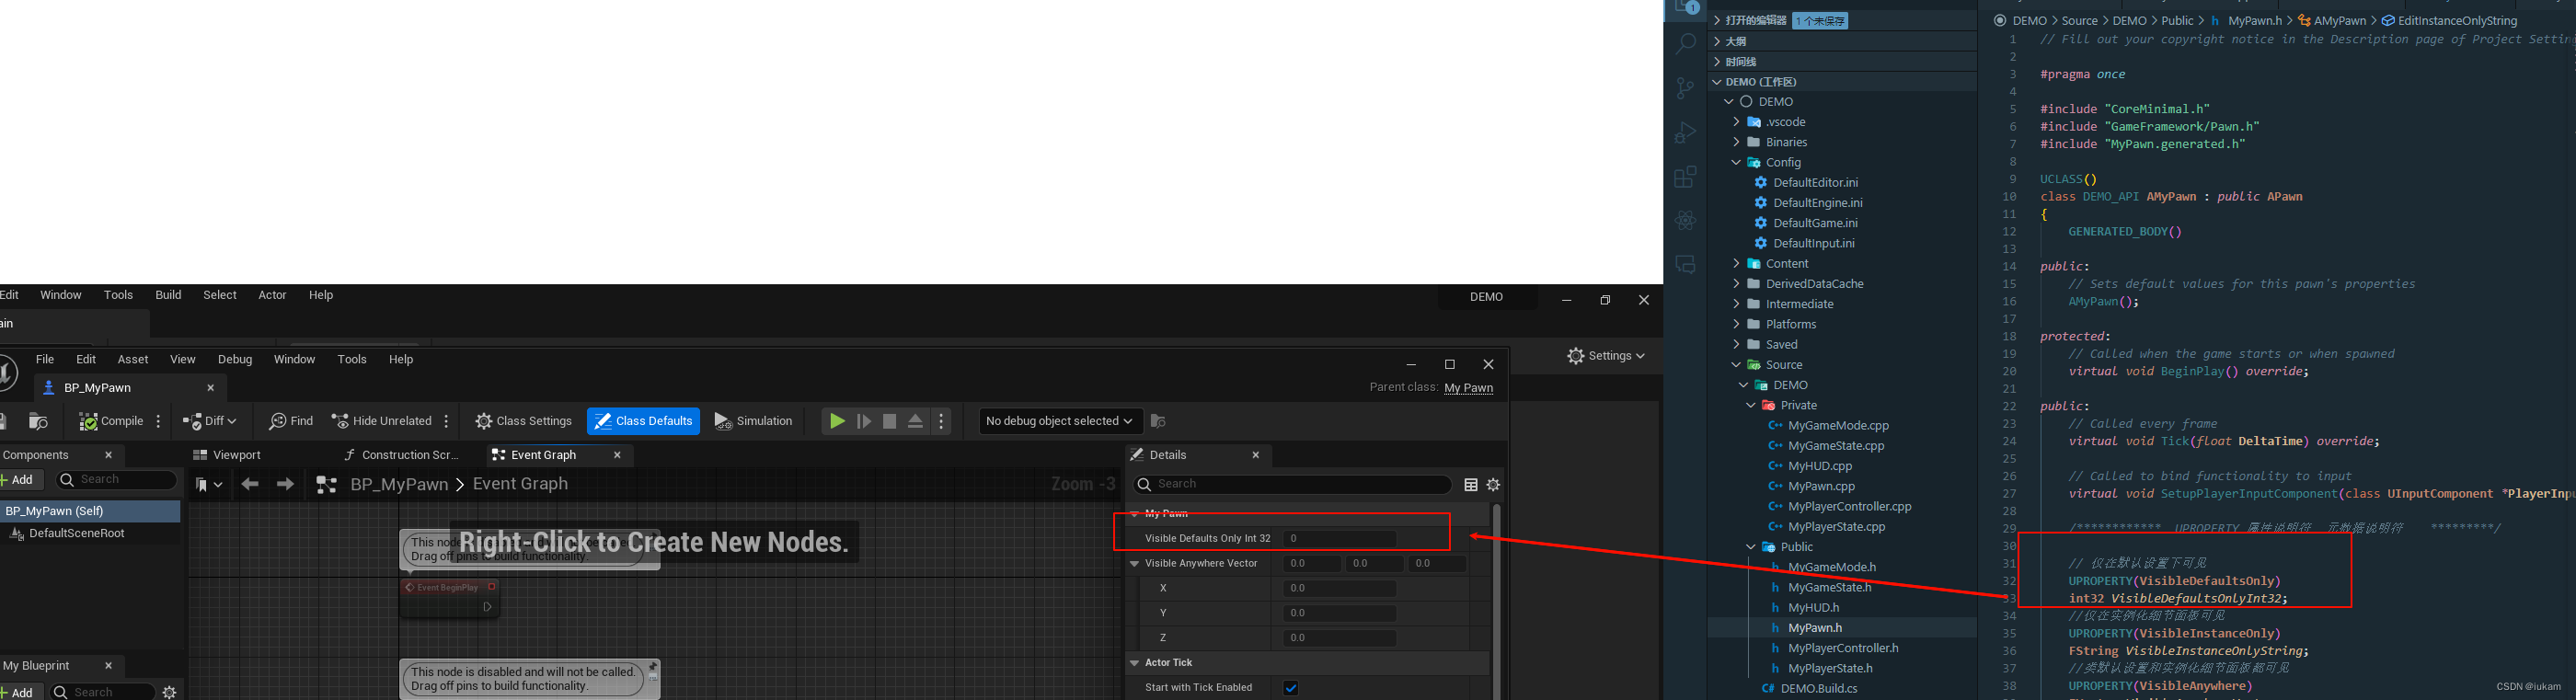Open MyPawn.cpp in explorer tree
Viewport: 2576px width, 700px height.
coord(1821,486)
